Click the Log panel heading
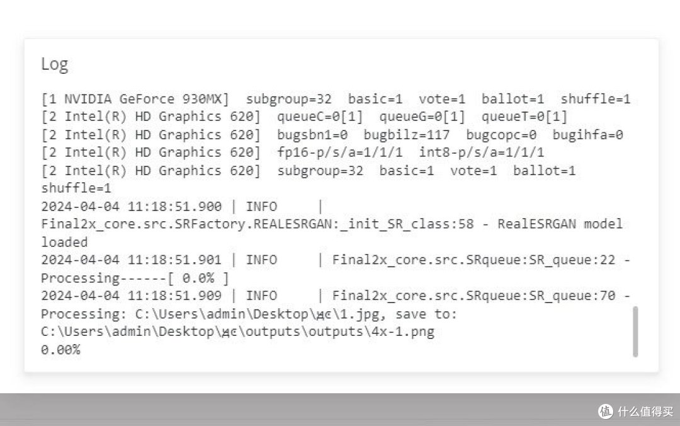Viewport: 680px width, 426px height. point(55,64)
